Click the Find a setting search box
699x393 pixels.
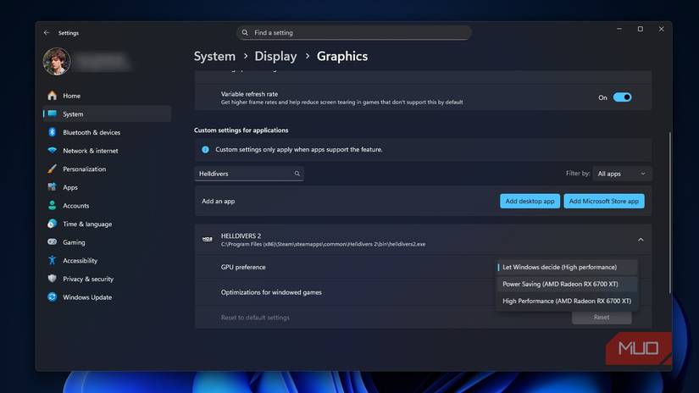[353, 32]
